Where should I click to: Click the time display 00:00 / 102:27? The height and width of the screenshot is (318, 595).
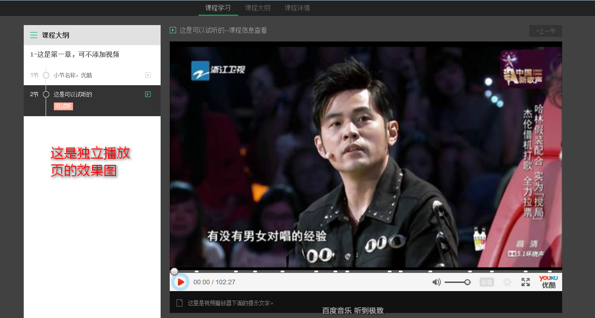tap(214, 282)
